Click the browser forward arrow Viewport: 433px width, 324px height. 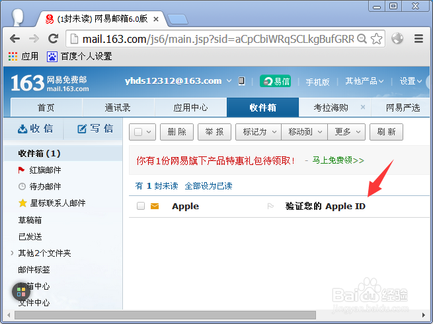pos(34,39)
